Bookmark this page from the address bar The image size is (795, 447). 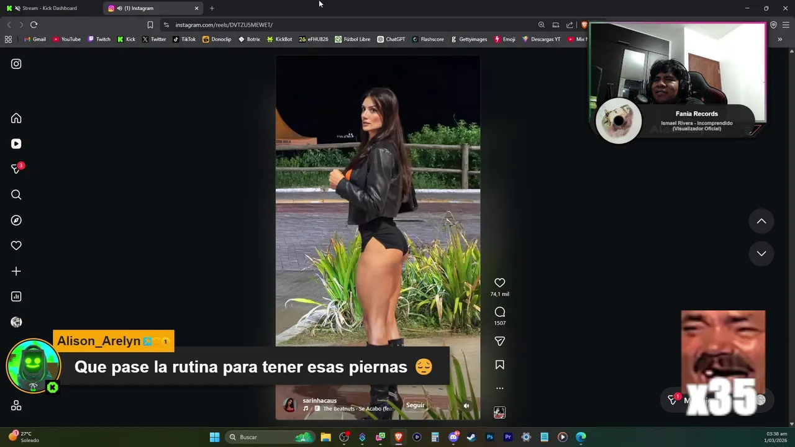point(150,25)
